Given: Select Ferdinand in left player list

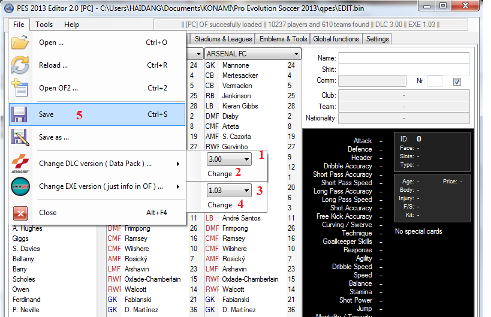Looking at the screenshot, I should click(x=26, y=300).
